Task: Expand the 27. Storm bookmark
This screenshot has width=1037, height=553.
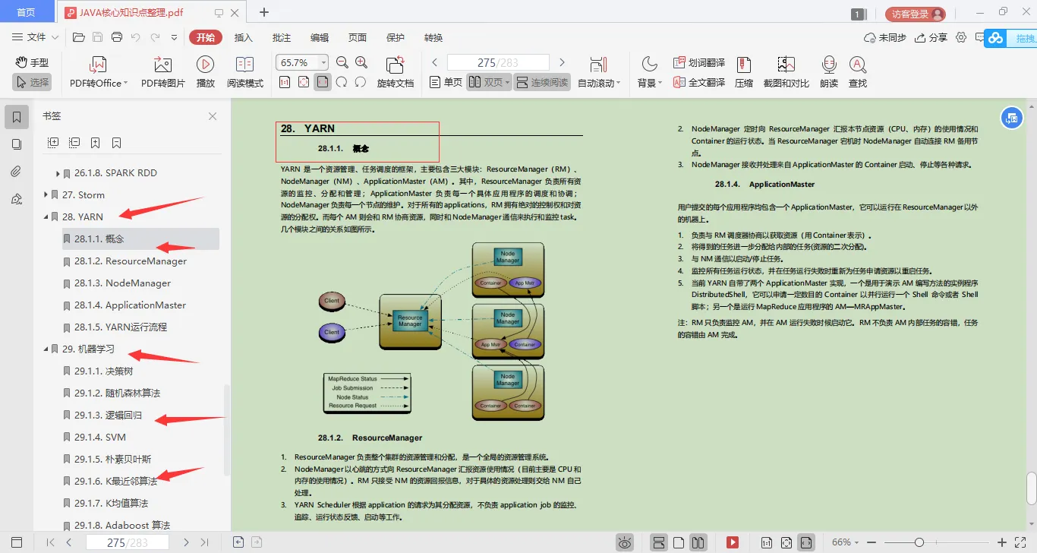Action: pyautogui.click(x=46, y=195)
